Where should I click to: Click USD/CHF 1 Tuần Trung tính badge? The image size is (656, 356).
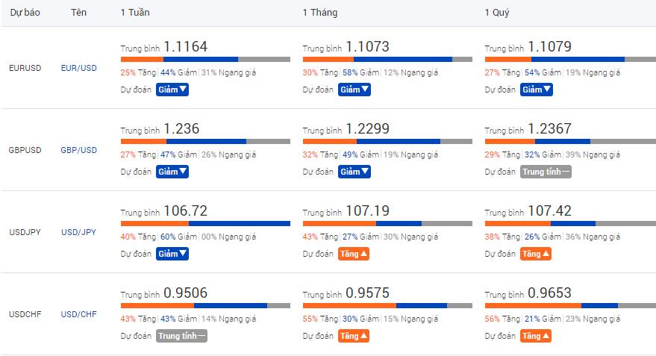pyautogui.click(x=182, y=336)
